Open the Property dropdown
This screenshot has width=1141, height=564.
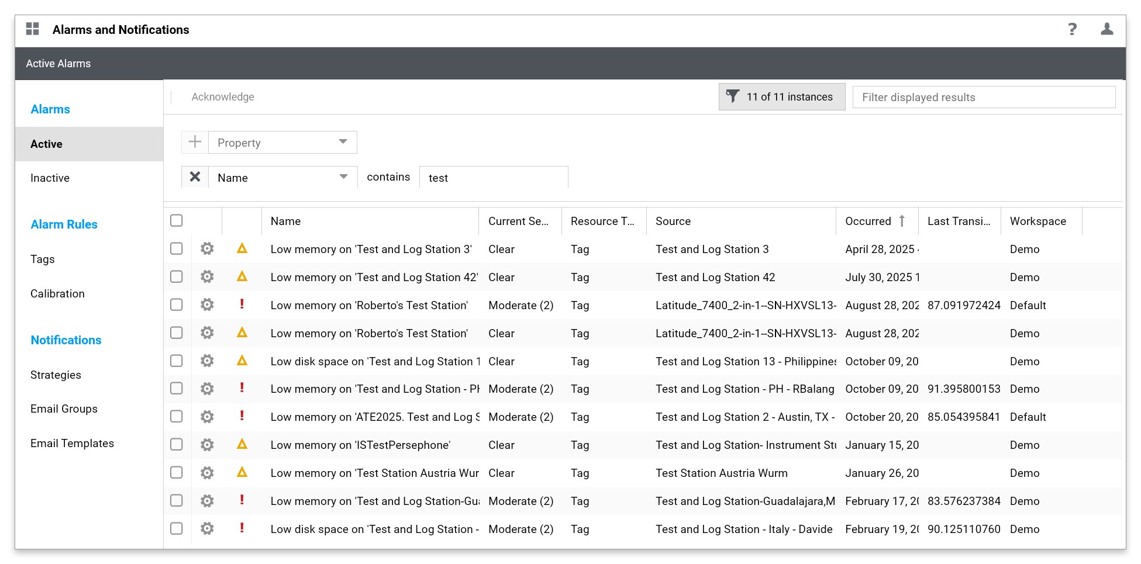(282, 142)
